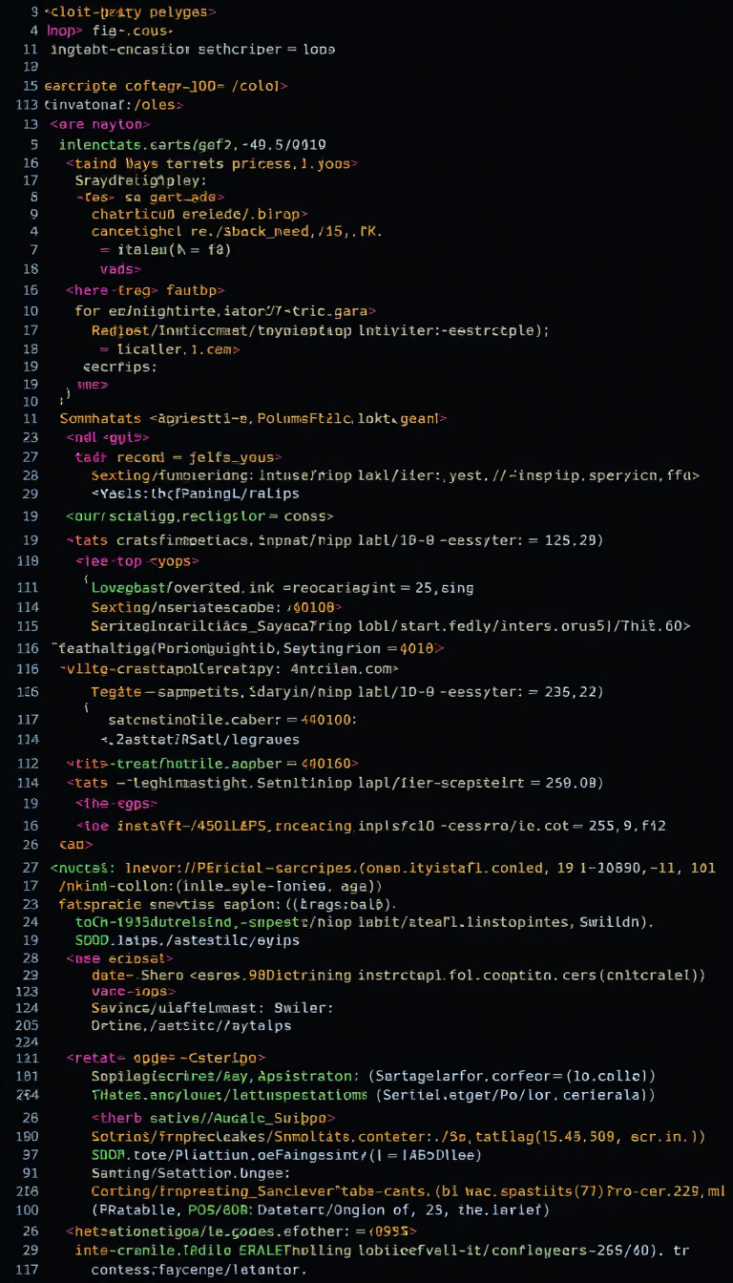Click the code line 'for ea/niightirte,iator/7-tric.gara>'
The height and width of the screenshot is (1283, 733).
coord(225,310)
